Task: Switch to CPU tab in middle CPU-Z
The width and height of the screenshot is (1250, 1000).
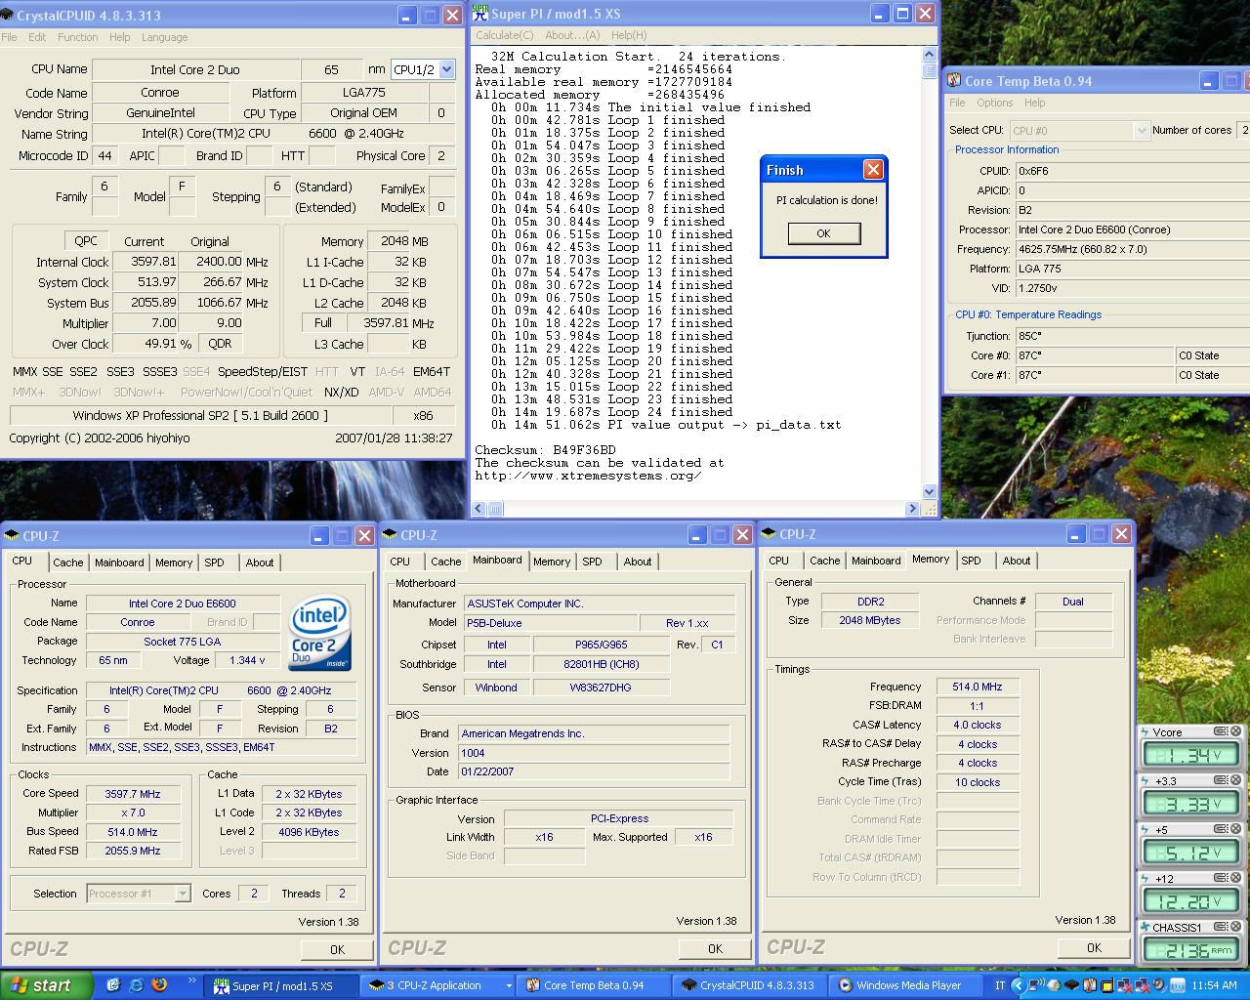Action: click(400, 562)
